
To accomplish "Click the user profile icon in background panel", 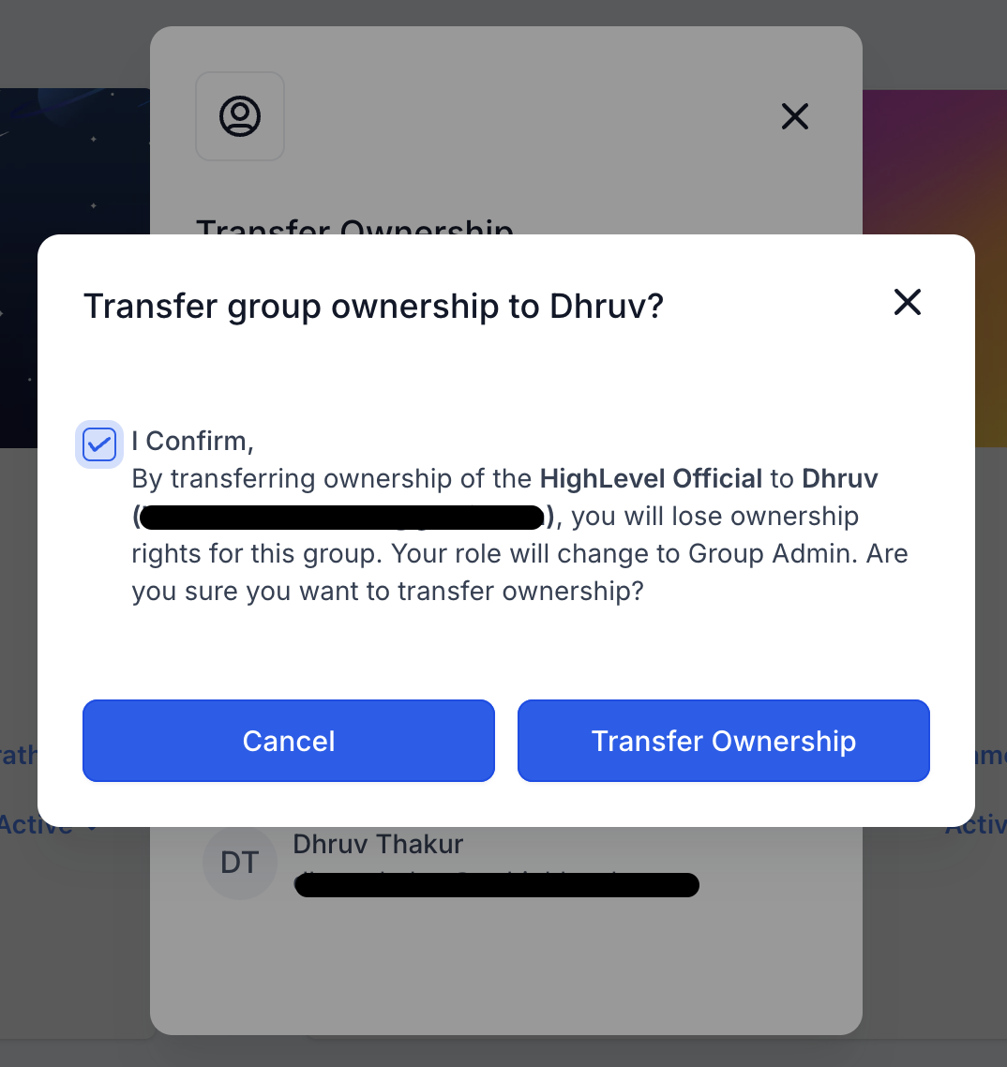I will pos(240,116).
